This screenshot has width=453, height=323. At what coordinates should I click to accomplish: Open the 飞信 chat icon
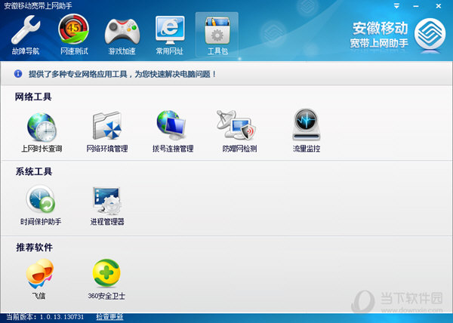tap(40, 274)
